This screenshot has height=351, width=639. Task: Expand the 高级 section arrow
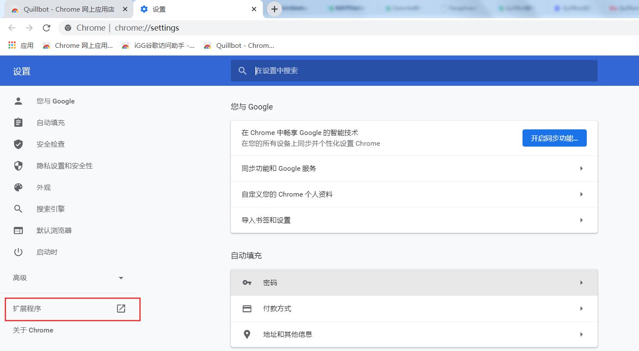click(121, 278)
